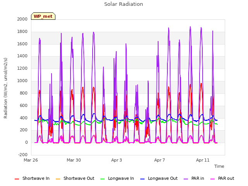Click the -200 y-axis tick label

(23, 155)
